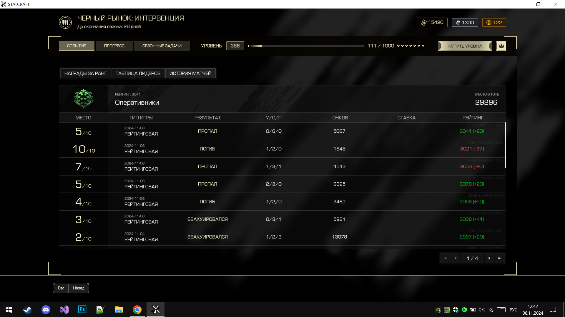
Task: Select the ИСТОРИЯ МАТЧЕЙ tab
Action: 190,73
